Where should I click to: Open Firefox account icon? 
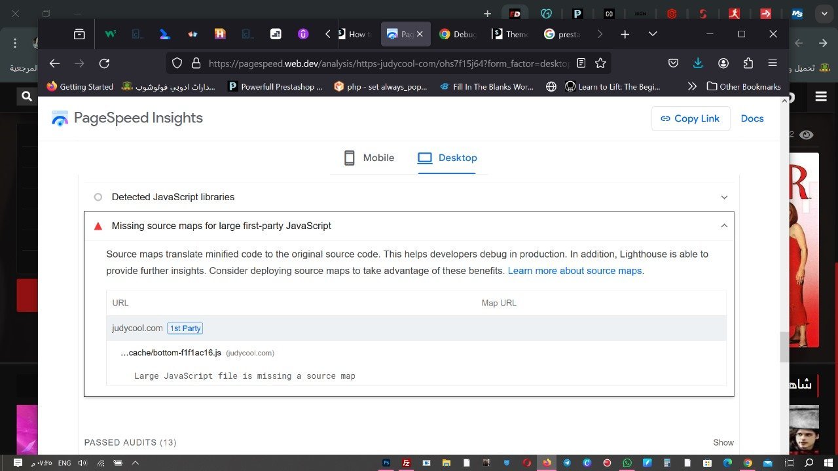pos(723,63)
